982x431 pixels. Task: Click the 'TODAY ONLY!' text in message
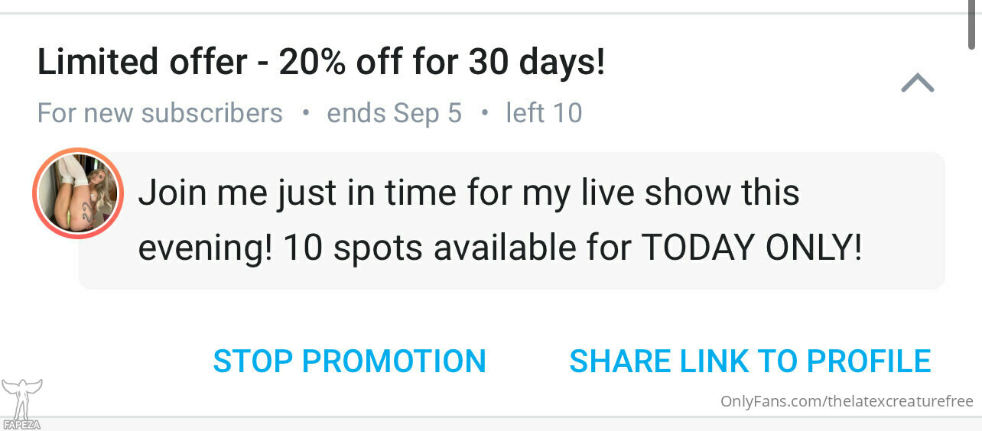point(752,248)
